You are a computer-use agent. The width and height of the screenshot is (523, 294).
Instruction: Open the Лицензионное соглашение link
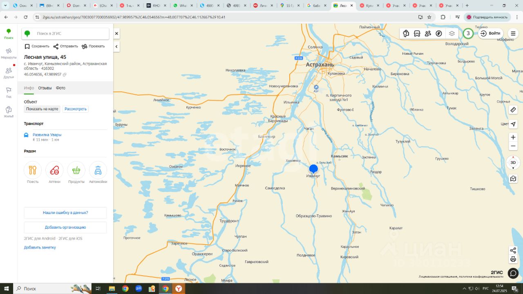point(437,276)
